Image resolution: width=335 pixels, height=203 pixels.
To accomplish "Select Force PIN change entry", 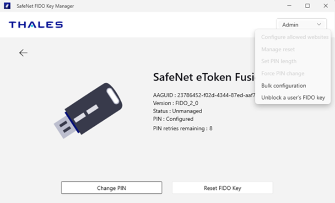I will (282, 73).
